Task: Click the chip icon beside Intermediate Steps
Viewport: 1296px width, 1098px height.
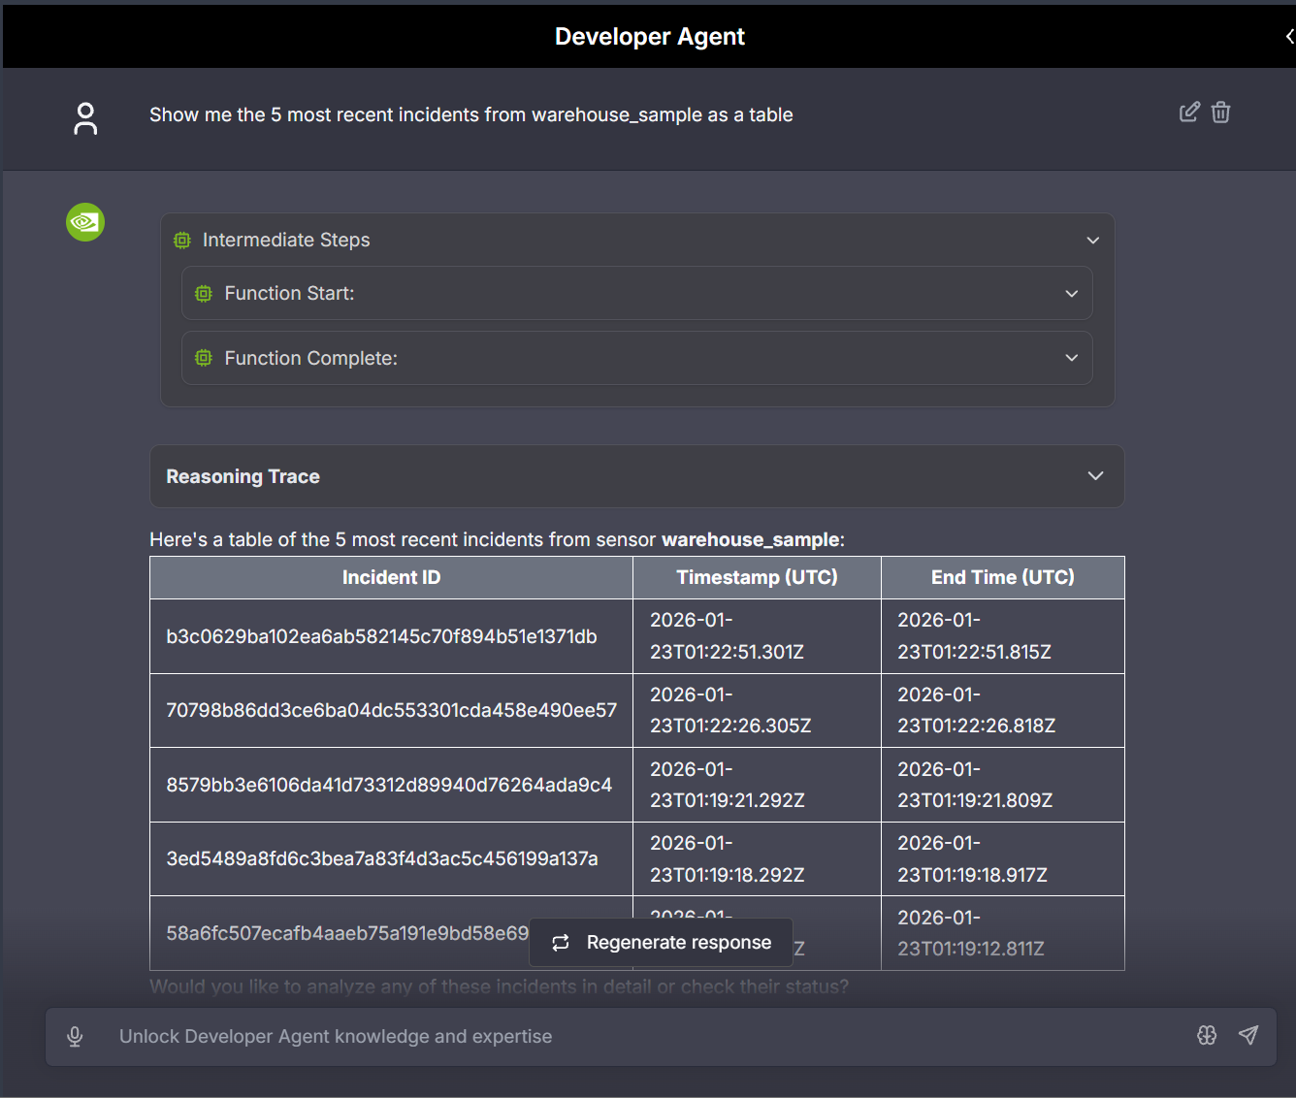Action: point(182,241)
